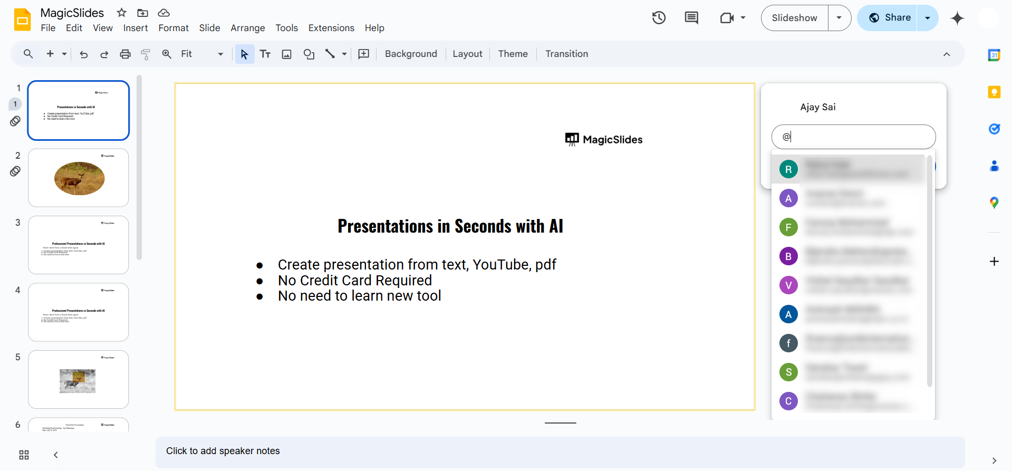Viewport: 1012px width, 471px height.
Task: Open Share quick actions dropdown arrow
Action: click(x=928, y=18)
